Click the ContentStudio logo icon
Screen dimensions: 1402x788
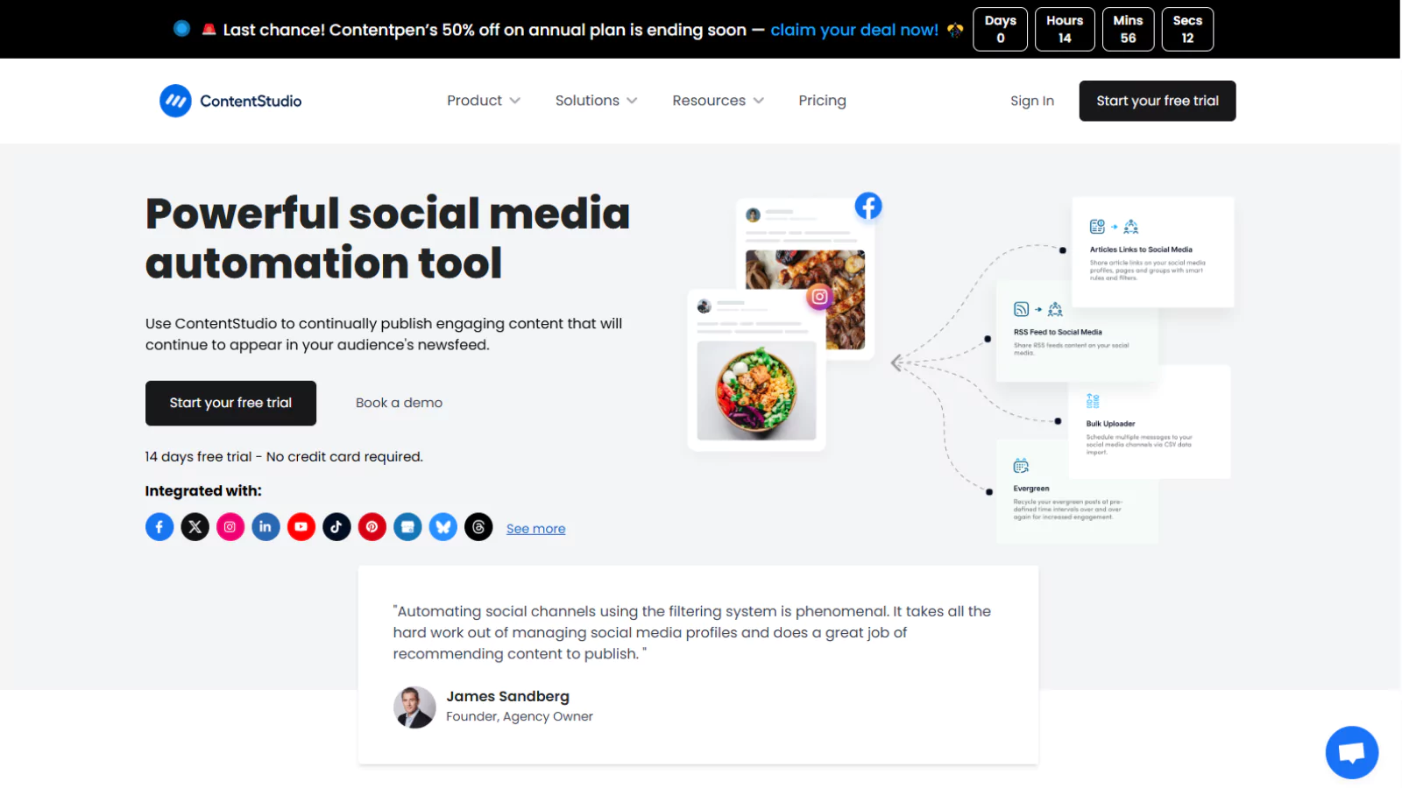tap(175, 101)
